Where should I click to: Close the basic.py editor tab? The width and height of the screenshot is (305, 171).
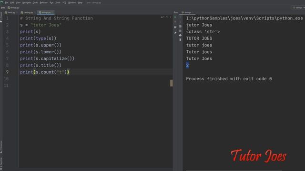17,12
